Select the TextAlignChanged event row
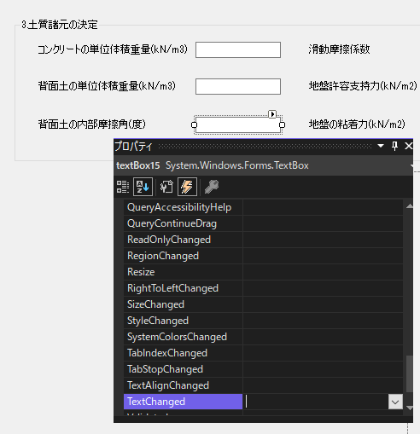420x434 pixels. point(183,385)
